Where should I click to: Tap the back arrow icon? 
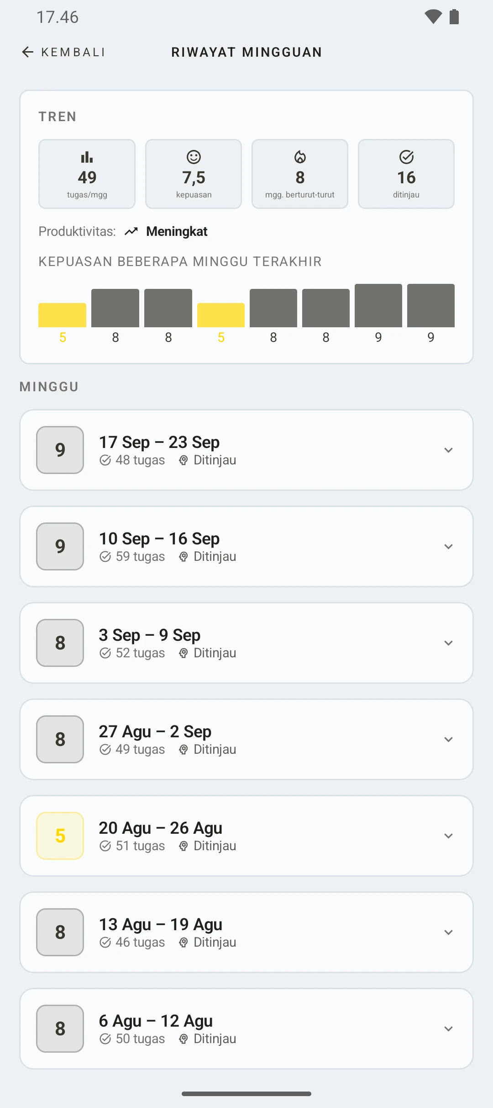(x=28, y=52)
